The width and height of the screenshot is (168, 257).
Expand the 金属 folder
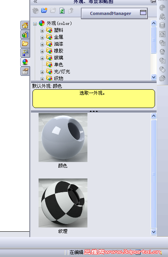pos(42,38)
